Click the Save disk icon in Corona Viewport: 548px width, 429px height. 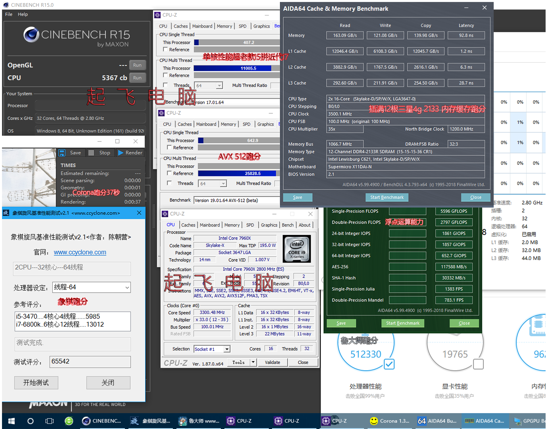click(x=62, y=153)
